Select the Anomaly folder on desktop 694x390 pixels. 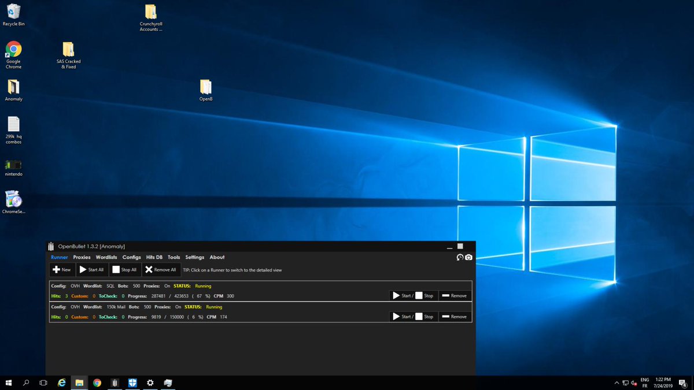pyautogui.click(x=13, y=90)
